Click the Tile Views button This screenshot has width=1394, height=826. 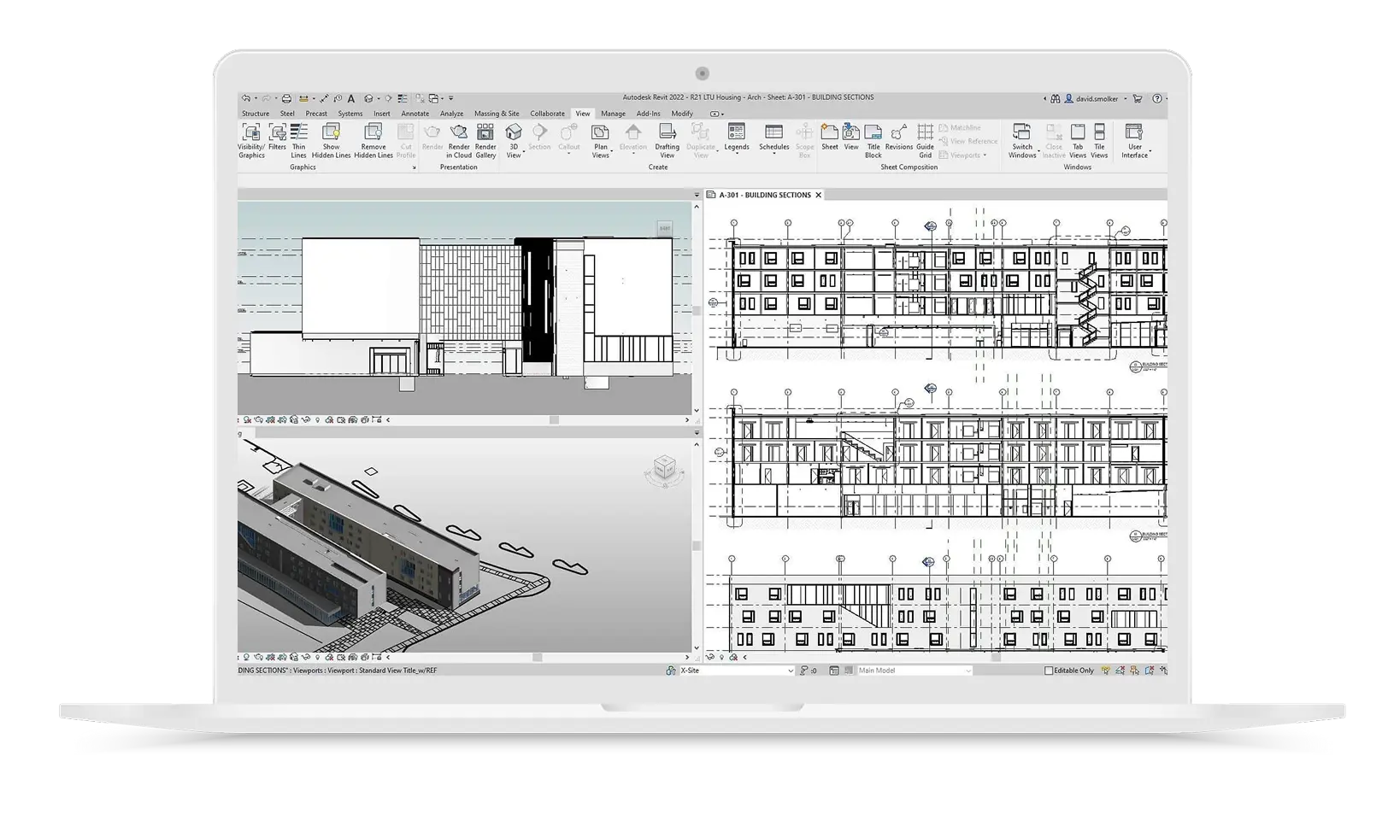(1099, 141)
